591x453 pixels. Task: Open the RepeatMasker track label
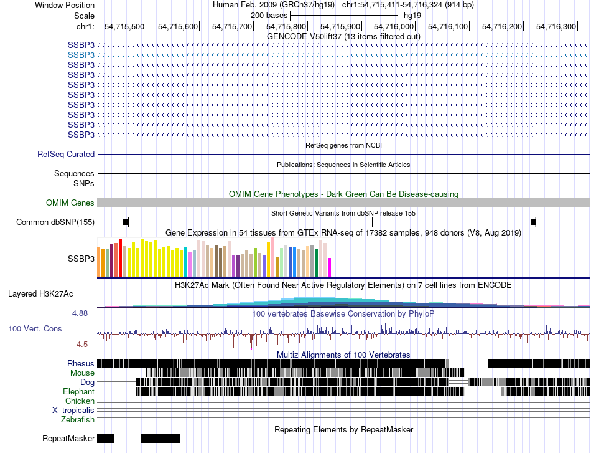68,439
